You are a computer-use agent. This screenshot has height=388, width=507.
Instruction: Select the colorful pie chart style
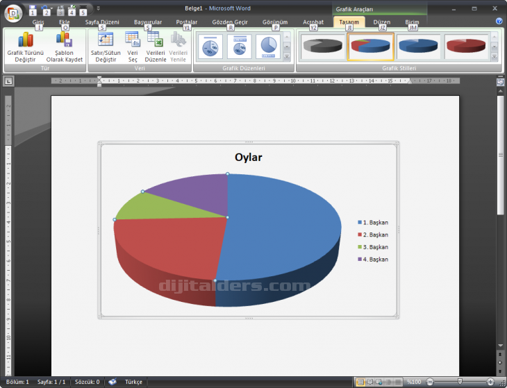(371, 47)
